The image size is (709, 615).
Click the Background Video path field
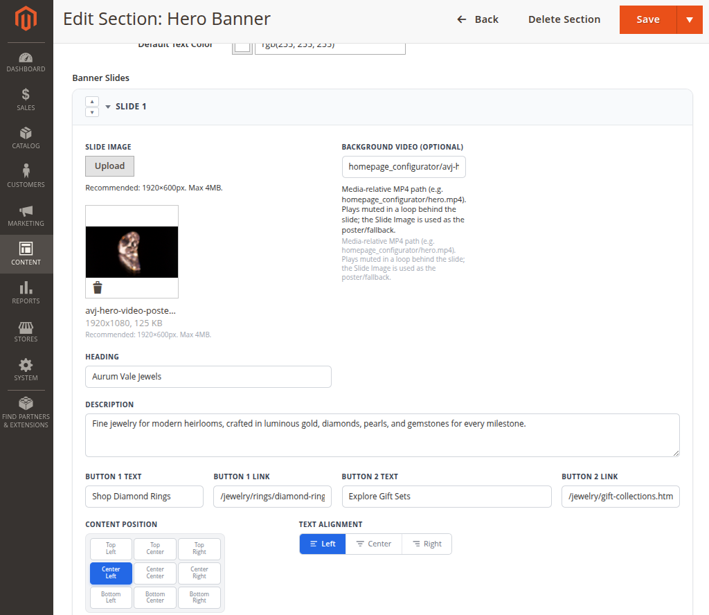point(404,167)
